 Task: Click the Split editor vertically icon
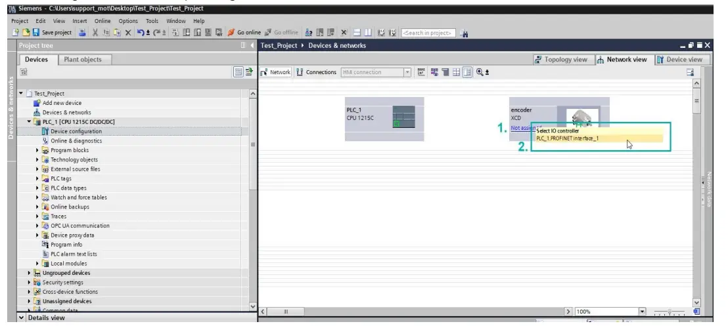(x=368, y=32)
